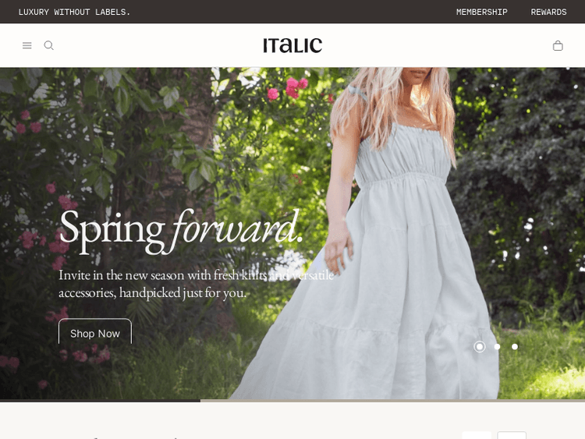Click the 'Luxury Without Labels.' tagline

[74, 12]
